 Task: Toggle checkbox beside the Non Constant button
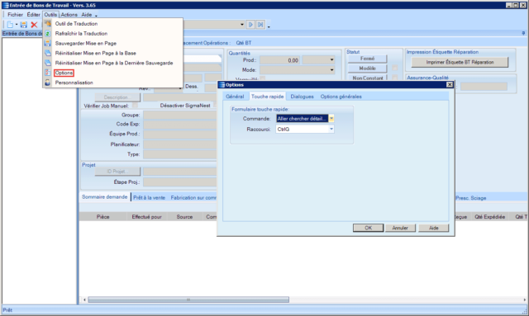click(395, 78)
